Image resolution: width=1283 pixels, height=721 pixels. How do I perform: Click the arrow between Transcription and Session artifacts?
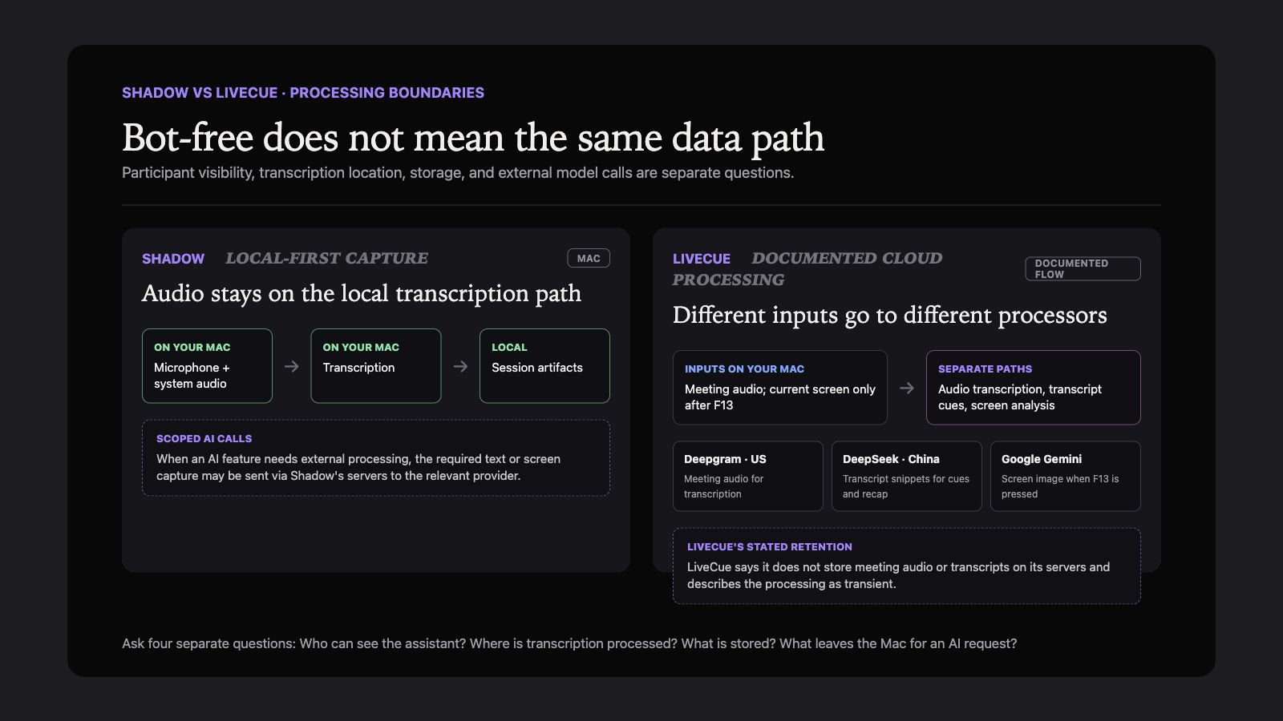(460, 366)
